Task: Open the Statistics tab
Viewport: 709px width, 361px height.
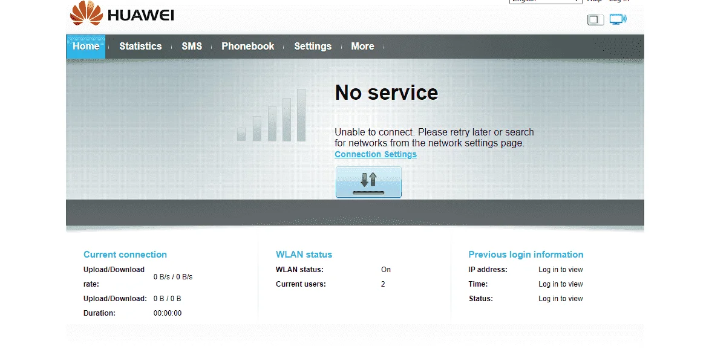Action: pos(140,46)
